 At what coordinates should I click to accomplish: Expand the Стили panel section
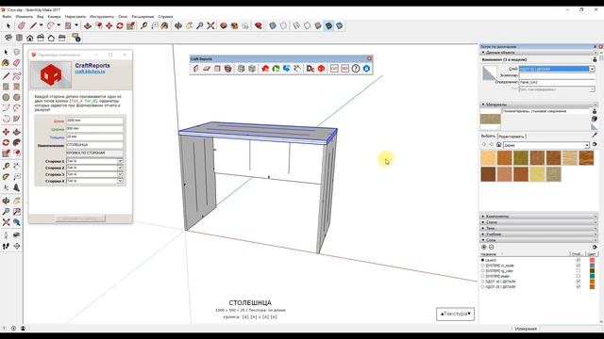(539, 222)
